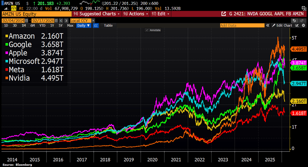Select the 5Y time range
This screenshot has width=308, height=167.
click(60, 26)
